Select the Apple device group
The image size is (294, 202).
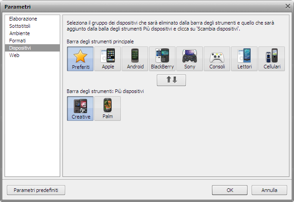pyautogui.click(x=108, y=59)
